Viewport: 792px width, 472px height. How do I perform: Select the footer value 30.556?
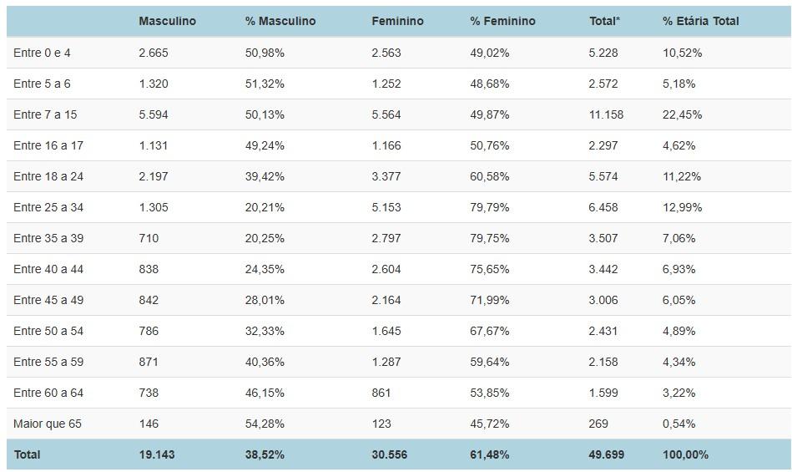tap(390, 454)
